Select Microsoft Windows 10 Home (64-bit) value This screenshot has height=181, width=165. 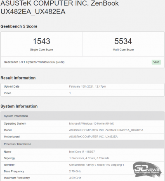click(x=92, y=124)
